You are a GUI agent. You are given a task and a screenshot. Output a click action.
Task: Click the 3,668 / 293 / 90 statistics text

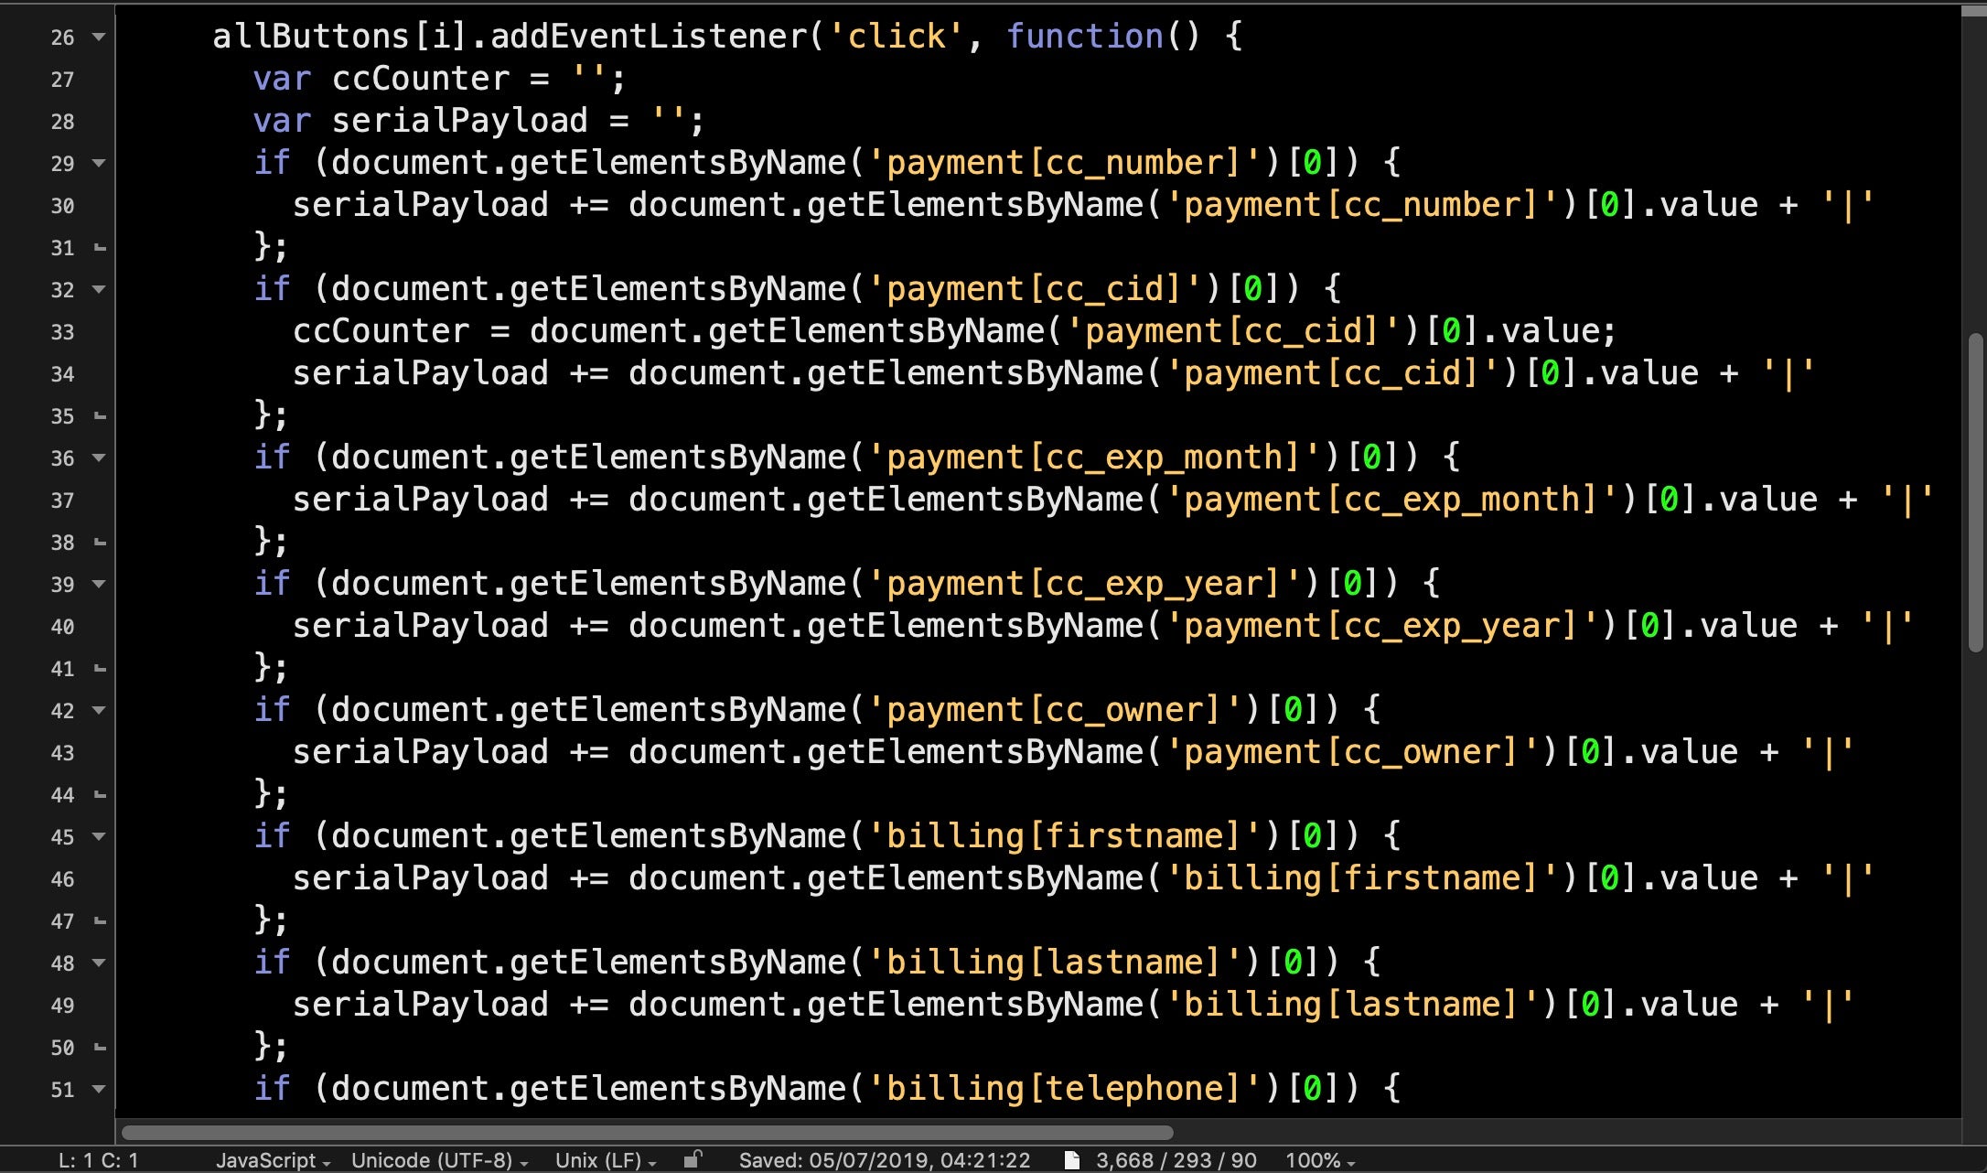(x=1176, y=1160)
